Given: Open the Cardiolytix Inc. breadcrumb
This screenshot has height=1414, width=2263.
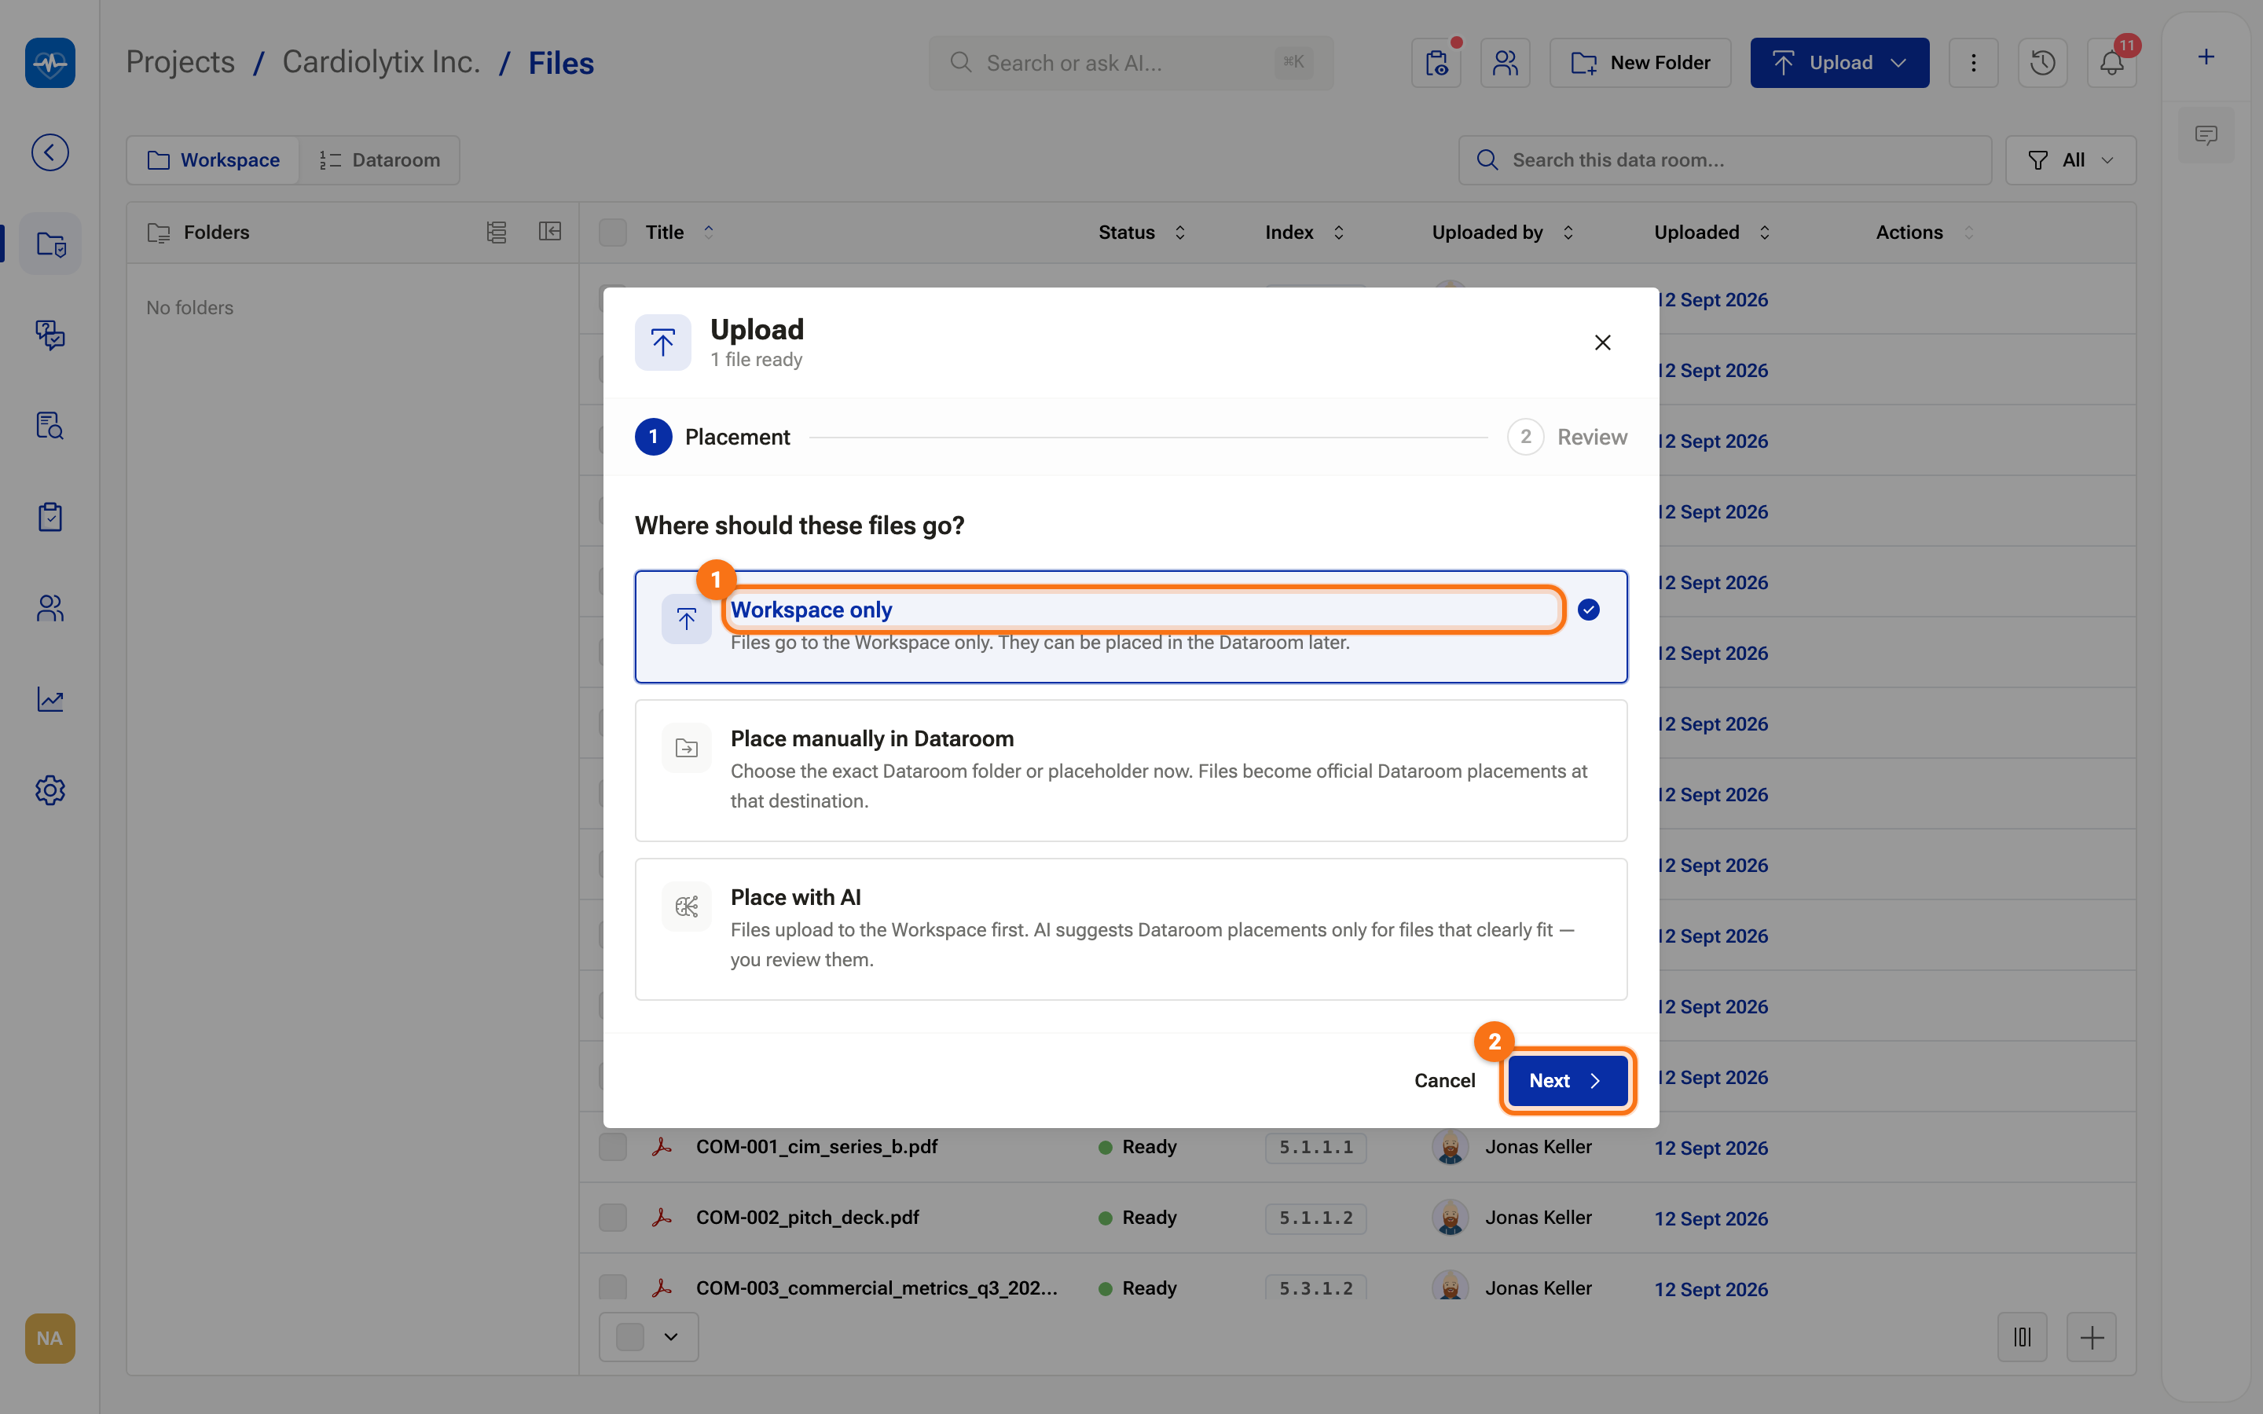Looking at the screenshot, I should [380, 63].
